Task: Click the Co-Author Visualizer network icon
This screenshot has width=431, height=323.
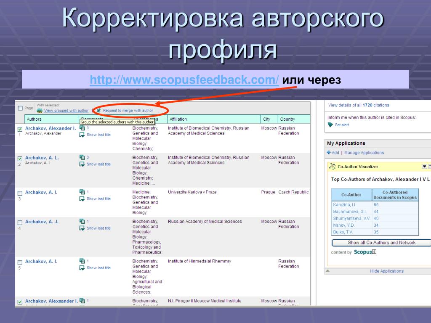Action: (333, 167)
